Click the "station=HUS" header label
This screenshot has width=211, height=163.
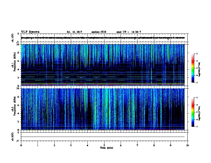coord(99,32)
